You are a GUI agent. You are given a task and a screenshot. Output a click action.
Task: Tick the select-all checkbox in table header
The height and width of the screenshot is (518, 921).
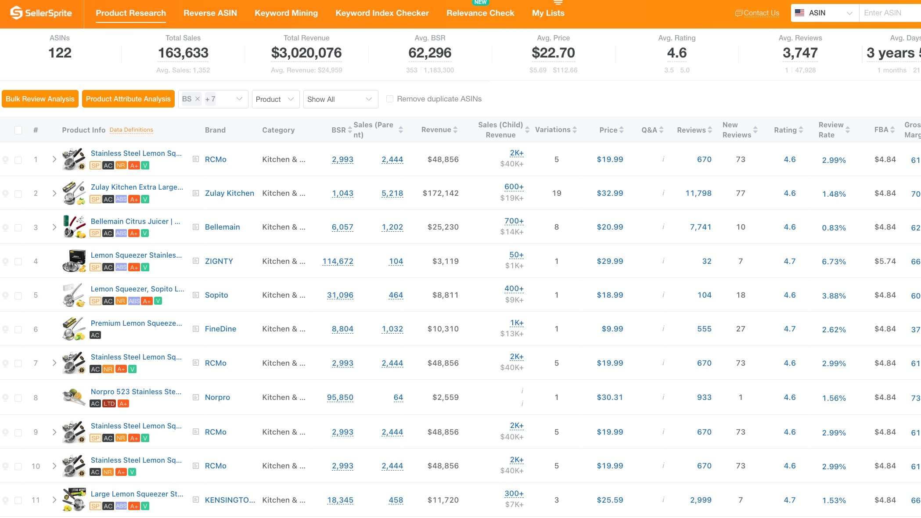[x=18, y=130]
